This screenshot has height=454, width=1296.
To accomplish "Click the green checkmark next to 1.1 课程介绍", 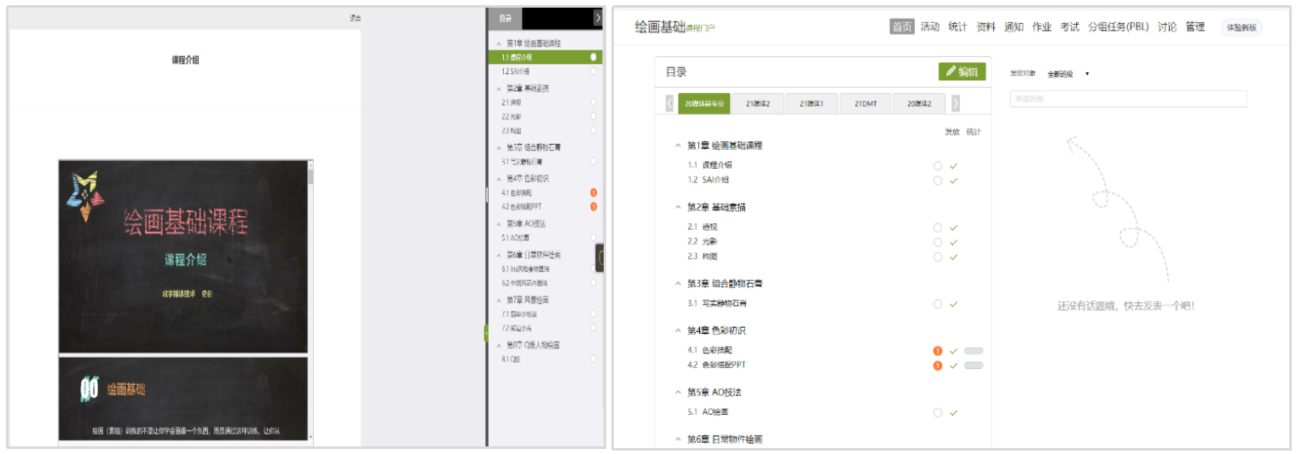I will 953,165.
